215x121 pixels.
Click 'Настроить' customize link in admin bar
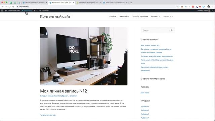pos(27,10)
